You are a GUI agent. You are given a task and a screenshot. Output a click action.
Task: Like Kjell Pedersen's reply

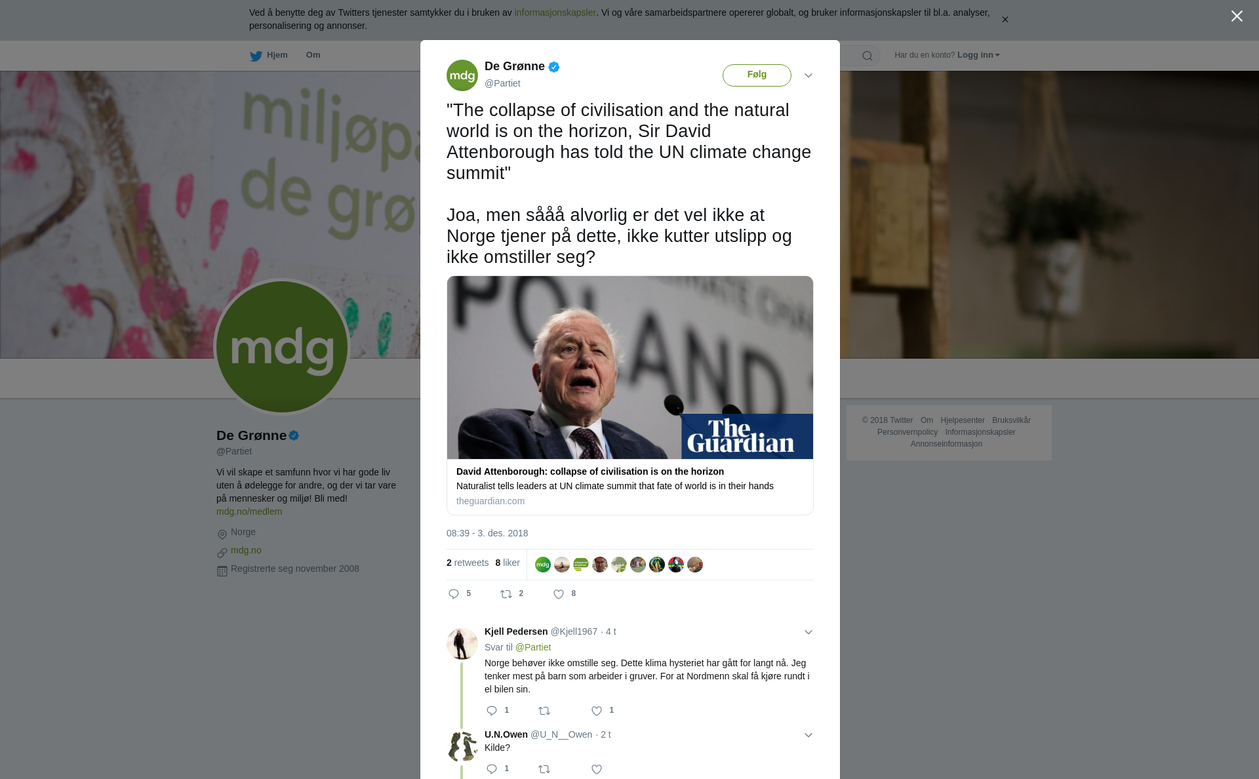(597, 711)
